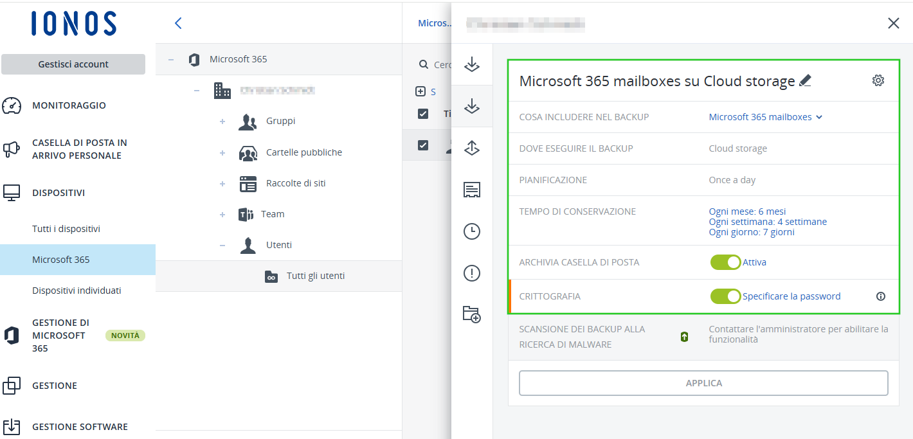Select Microsoft 365 in the left sidebar
This screenshot has width=913, height=439.
pyautogui.click(x=60, y=260)
